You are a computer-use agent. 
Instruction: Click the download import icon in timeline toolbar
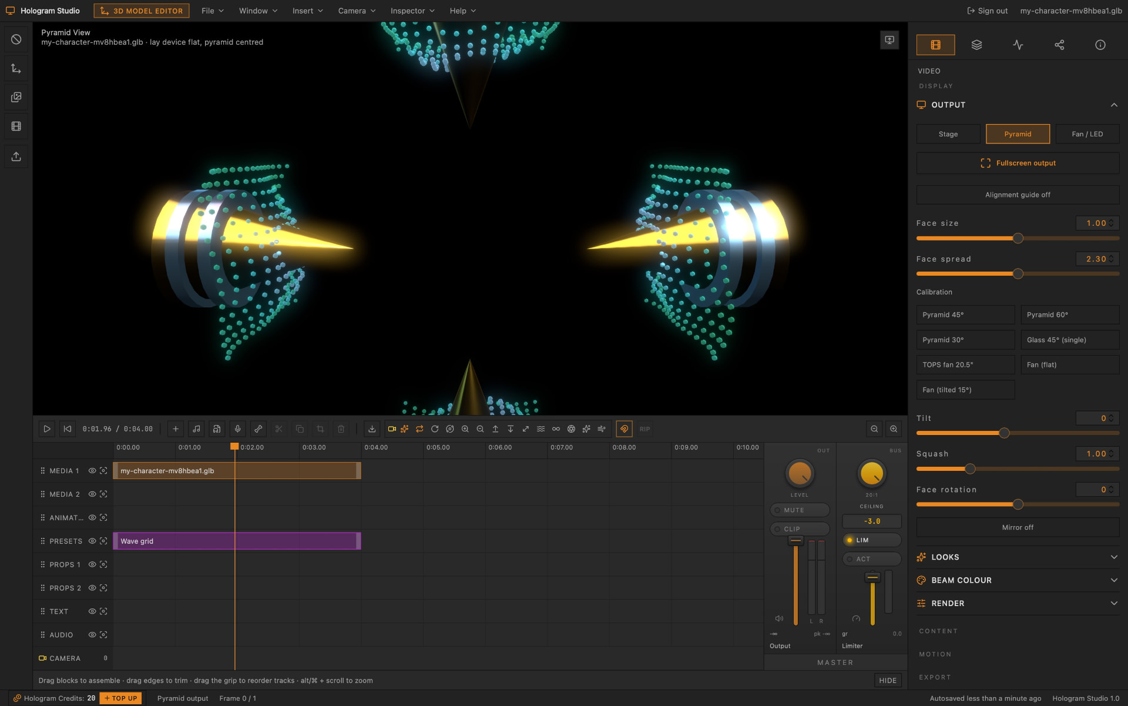372,429
